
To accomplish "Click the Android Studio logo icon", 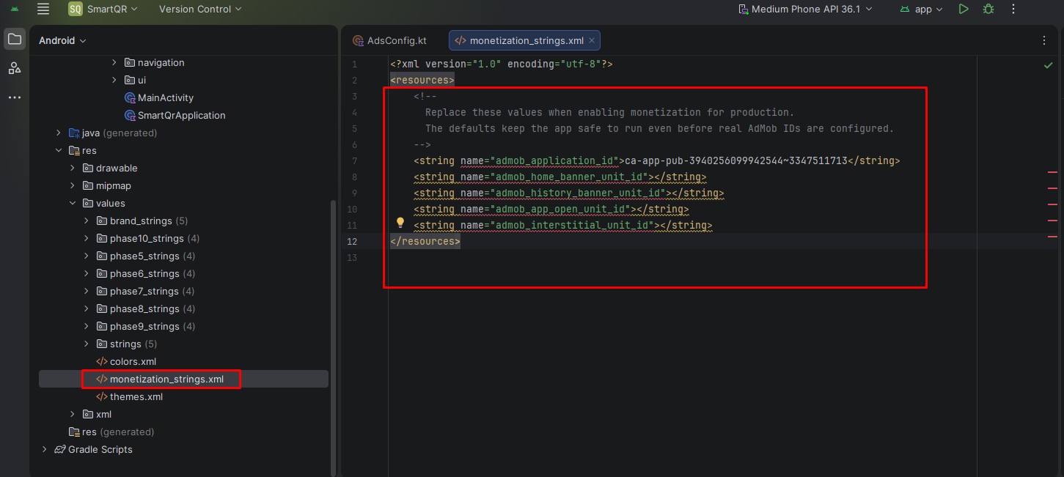I will [x=15, y=9].
